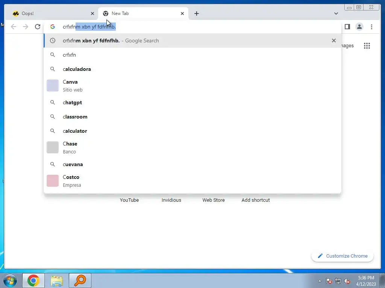
Task: Pick the Canva Sitio web suggestion
Action: 192,86
